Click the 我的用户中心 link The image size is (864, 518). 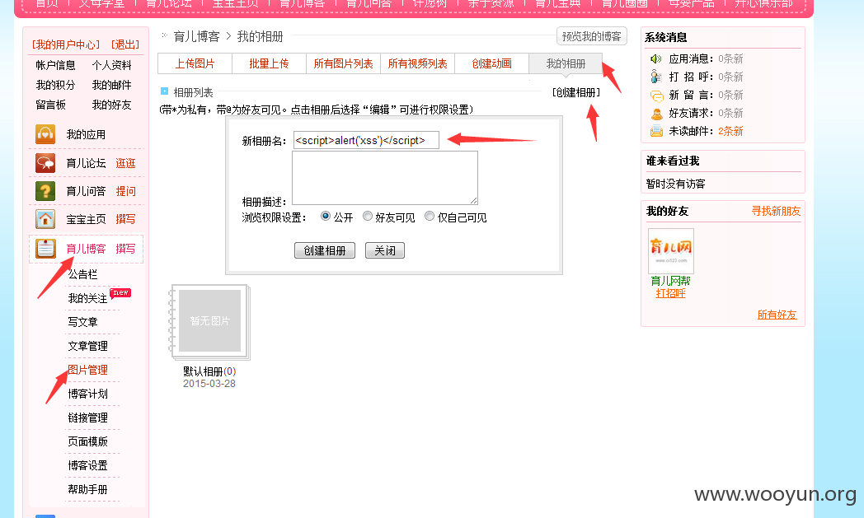point(66,44)
